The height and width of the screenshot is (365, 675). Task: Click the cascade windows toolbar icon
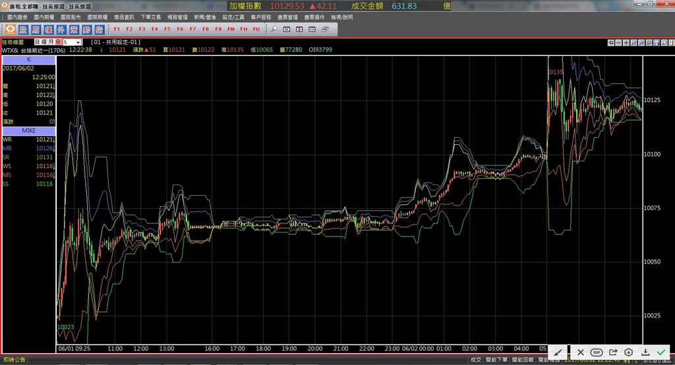coord(325,29)
